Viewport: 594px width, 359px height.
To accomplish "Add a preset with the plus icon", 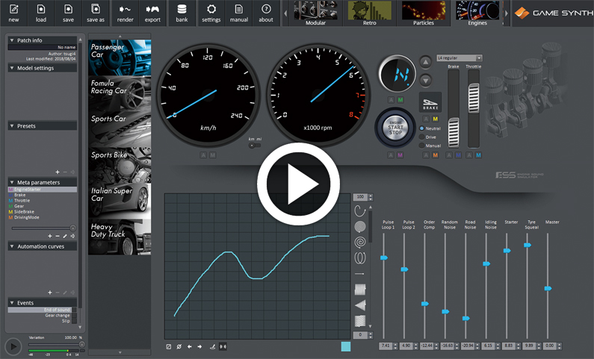I will (58, 172).
